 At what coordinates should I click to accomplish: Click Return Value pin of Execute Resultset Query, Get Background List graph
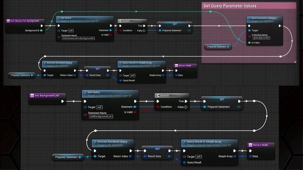coord(131,156)
